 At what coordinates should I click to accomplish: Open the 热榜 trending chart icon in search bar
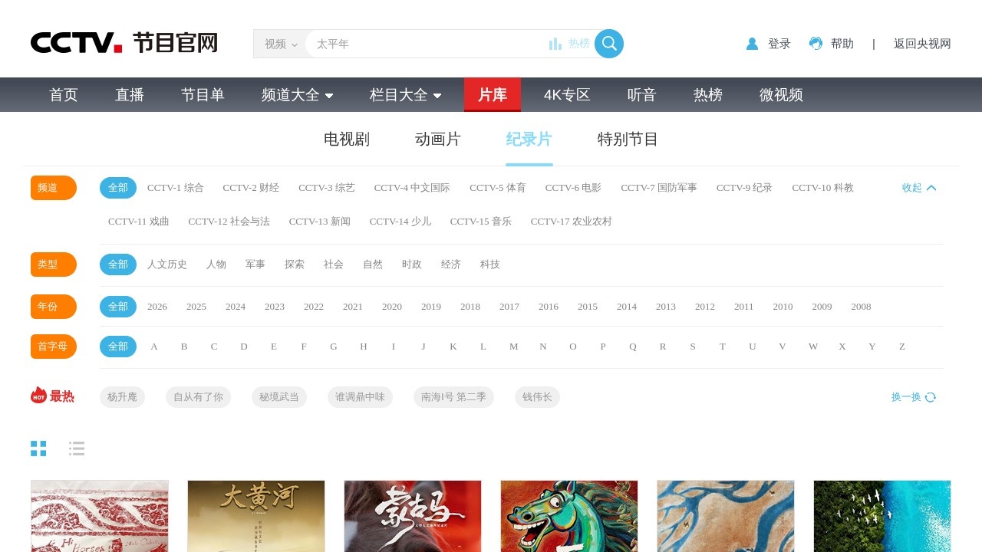(555, 44)
